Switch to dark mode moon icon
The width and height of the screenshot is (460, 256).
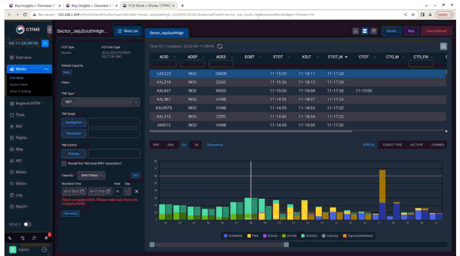tap(11, 238)
